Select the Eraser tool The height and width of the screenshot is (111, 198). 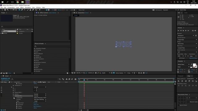33,10
